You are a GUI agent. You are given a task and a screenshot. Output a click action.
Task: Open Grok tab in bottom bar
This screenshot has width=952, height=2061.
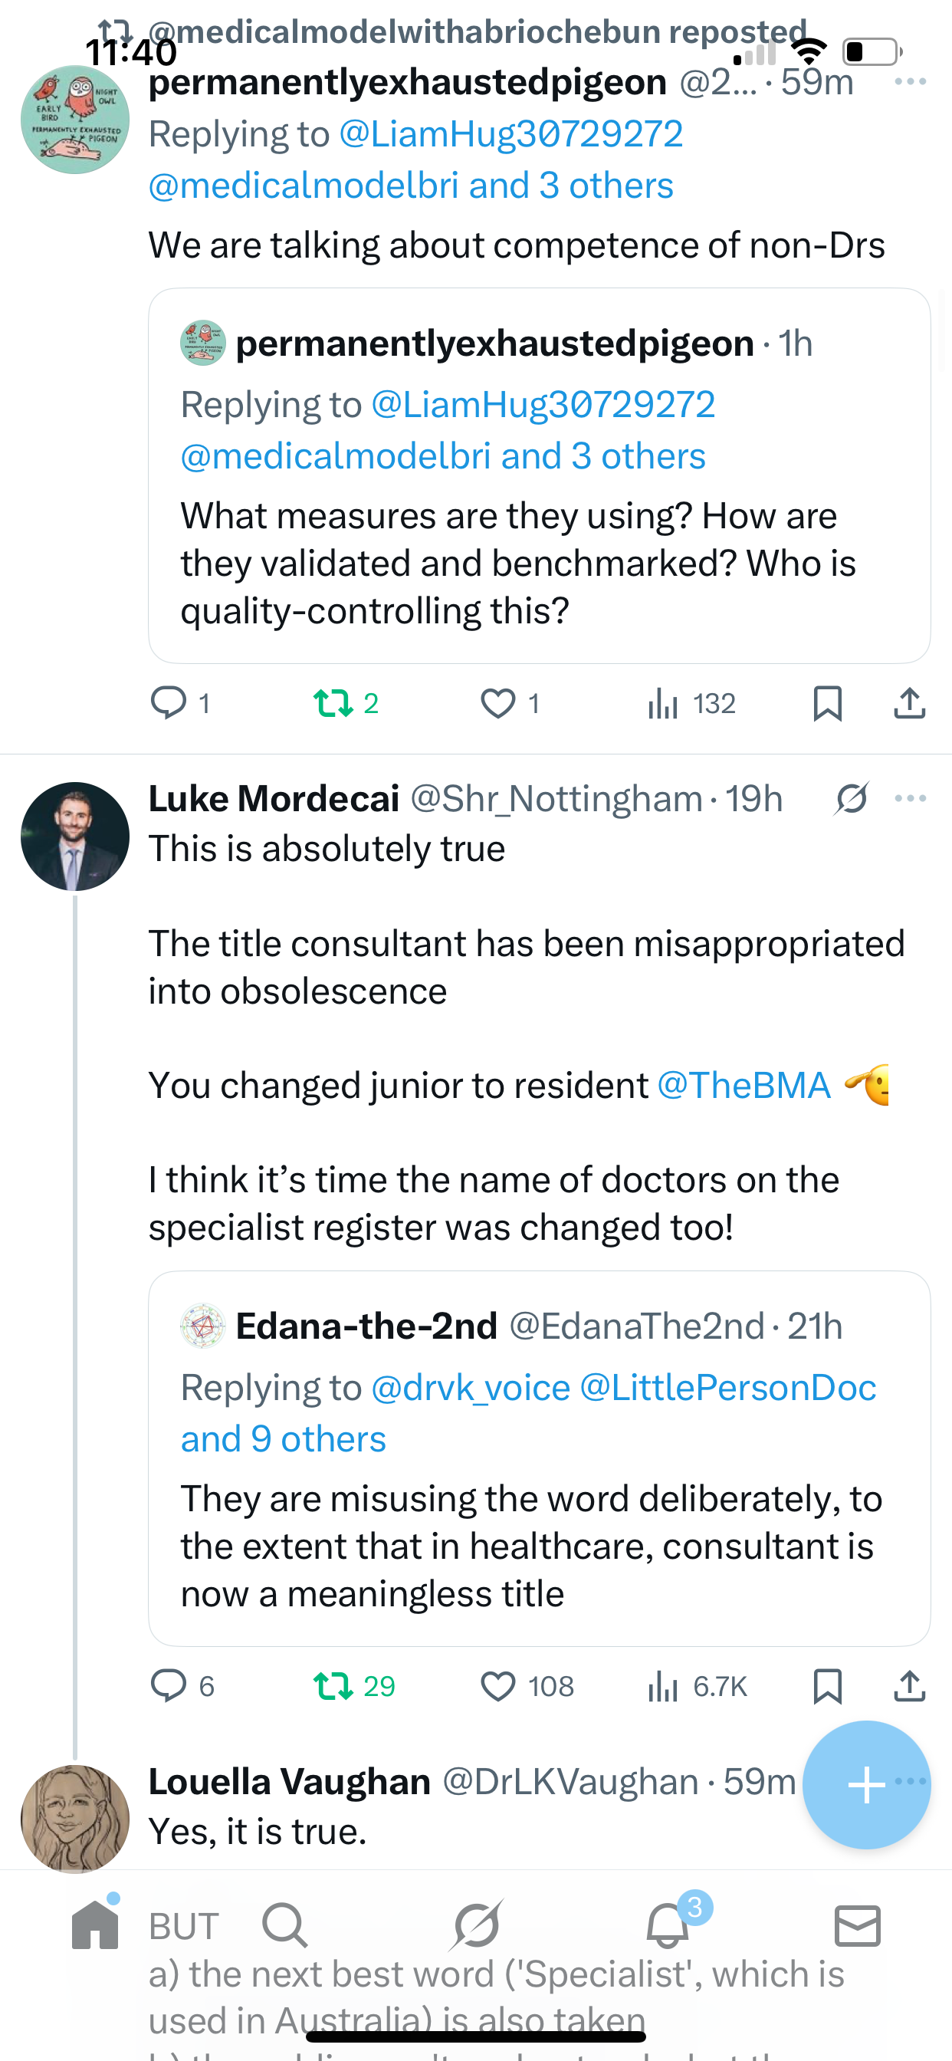[477, 1925]
